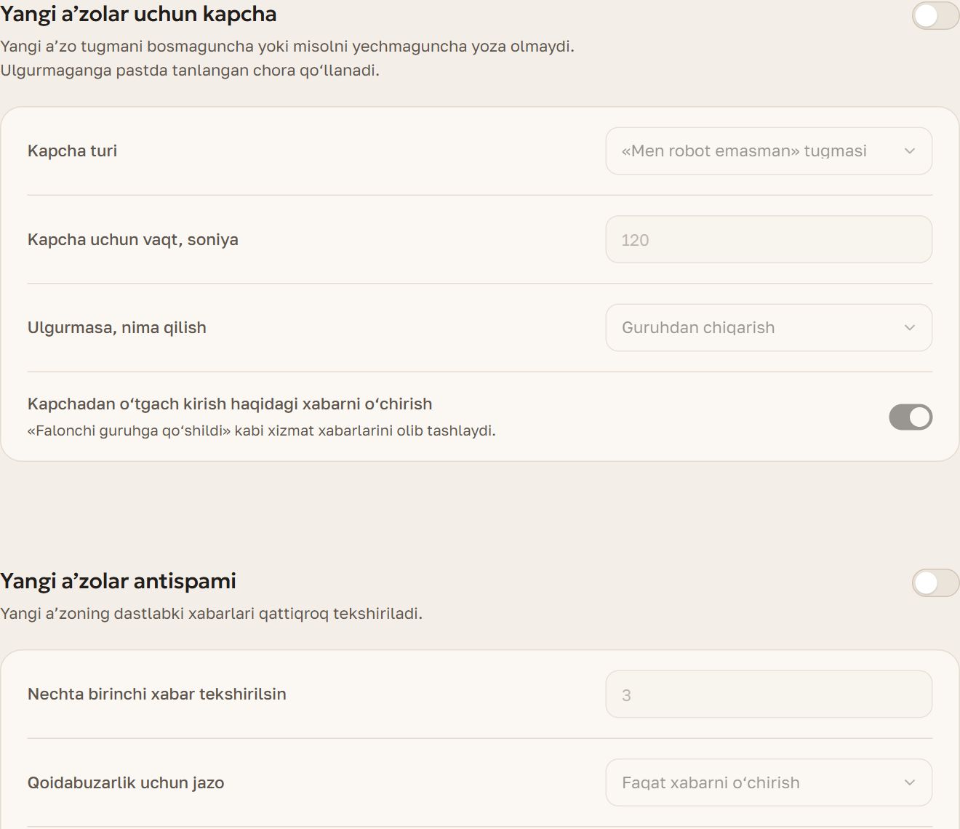This screenshot has height=829, width=960.
Task: Click the Ulgurmasa, nima qilish label
Action: pos(117,328)
